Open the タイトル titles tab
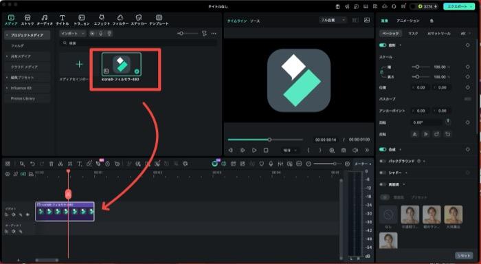 (x=63, y=20)
